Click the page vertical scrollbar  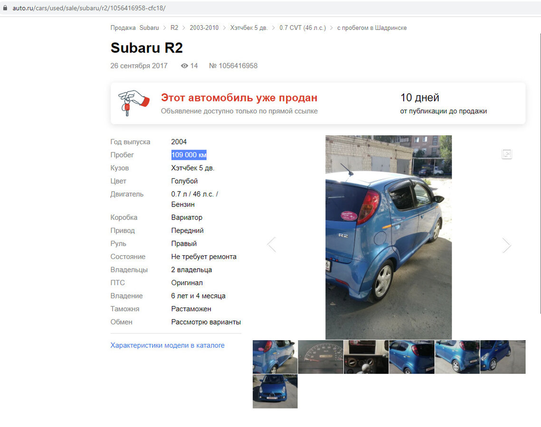click(x=540, y=173)
